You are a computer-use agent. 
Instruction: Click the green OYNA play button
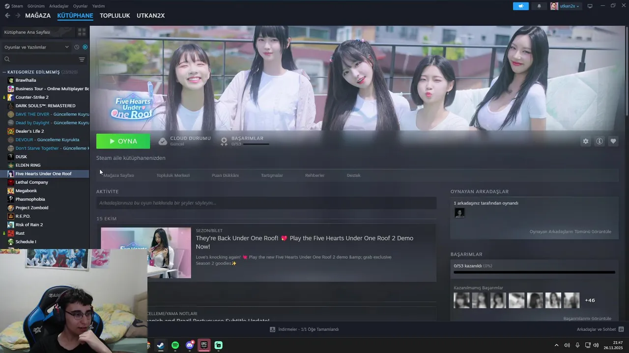pyautogui.click(x=123, y=141)
